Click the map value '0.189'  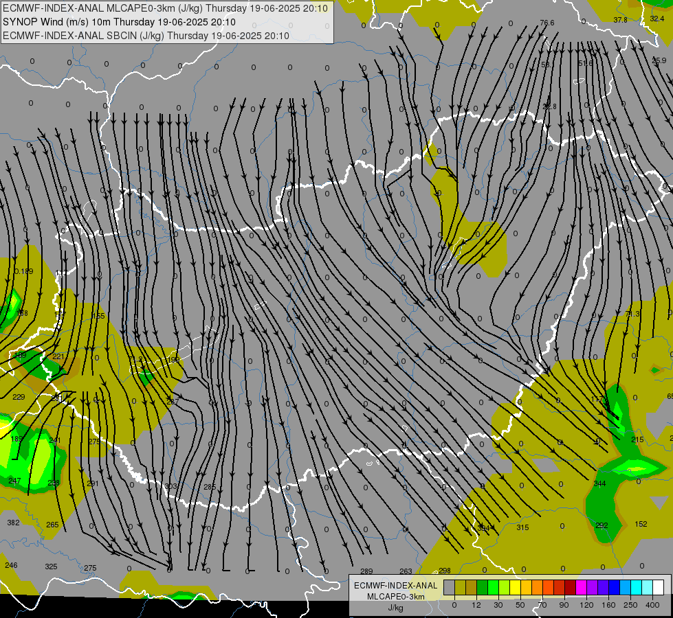click(23, 271)
